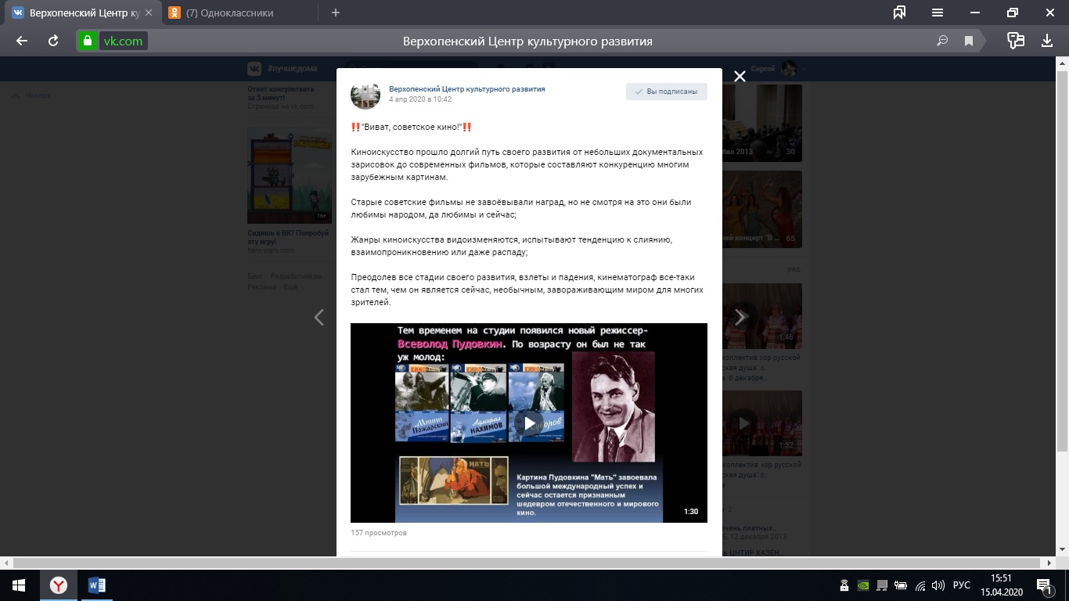Open the post date 4 апр 2020 link
Viewport: 1069px width, 601px height.
click(420, 100)
